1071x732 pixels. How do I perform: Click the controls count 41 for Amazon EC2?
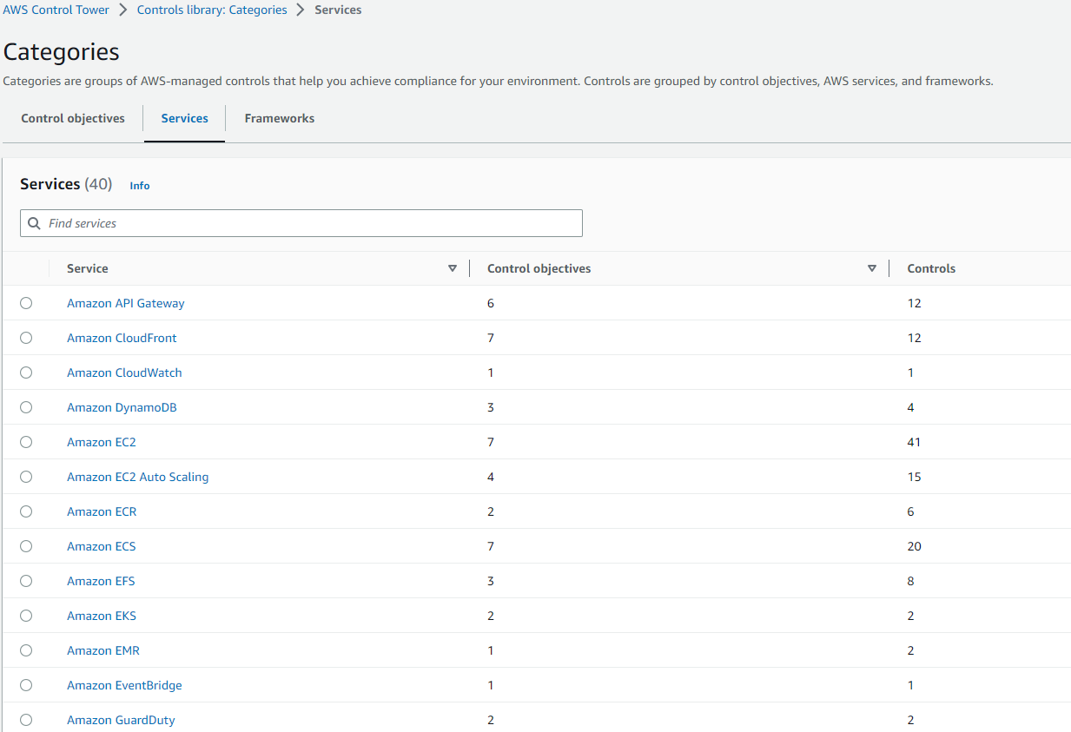tap(914, 442)
